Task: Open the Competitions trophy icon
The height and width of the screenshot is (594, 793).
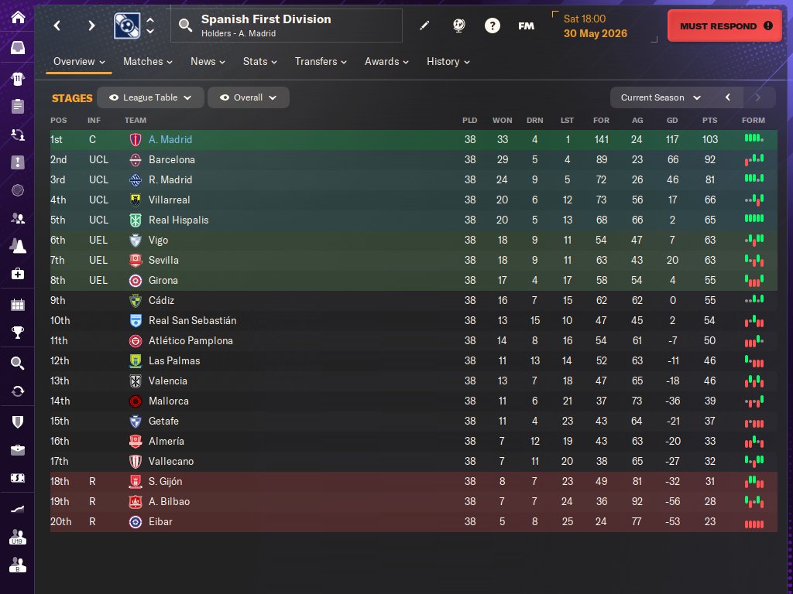Action: coord(18,333)
